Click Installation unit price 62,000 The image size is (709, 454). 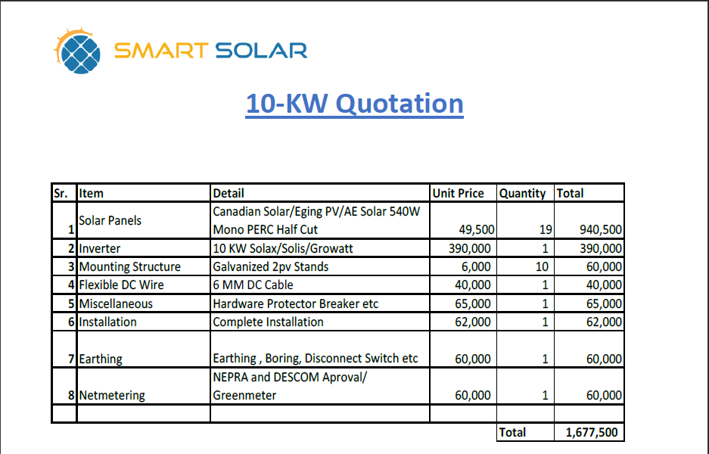473,322
